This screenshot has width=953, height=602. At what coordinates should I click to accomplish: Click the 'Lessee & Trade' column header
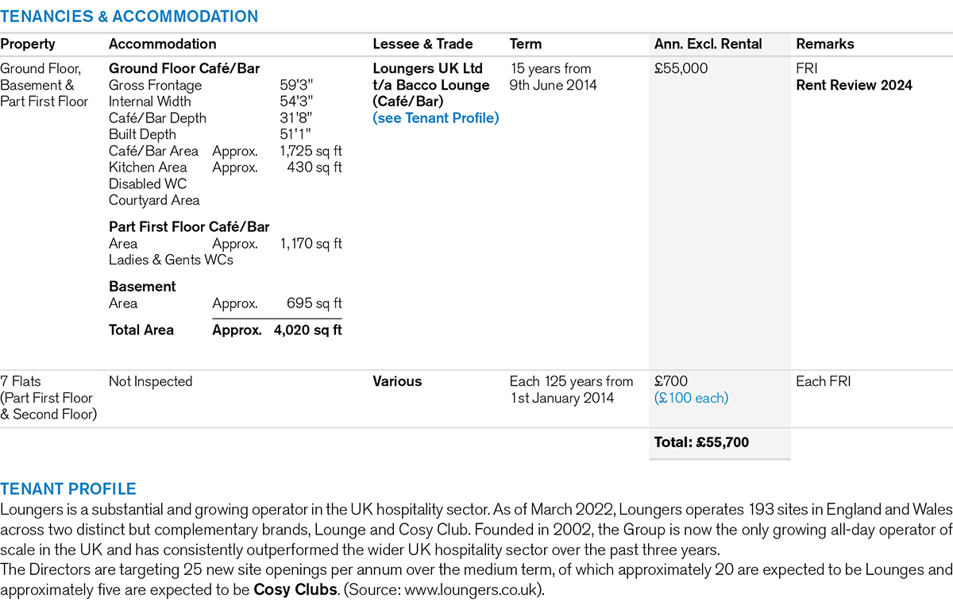coord(422,44)
